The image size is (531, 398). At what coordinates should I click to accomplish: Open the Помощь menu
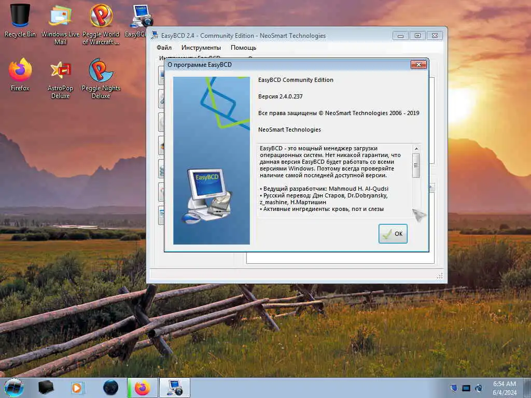click(243, 48)
